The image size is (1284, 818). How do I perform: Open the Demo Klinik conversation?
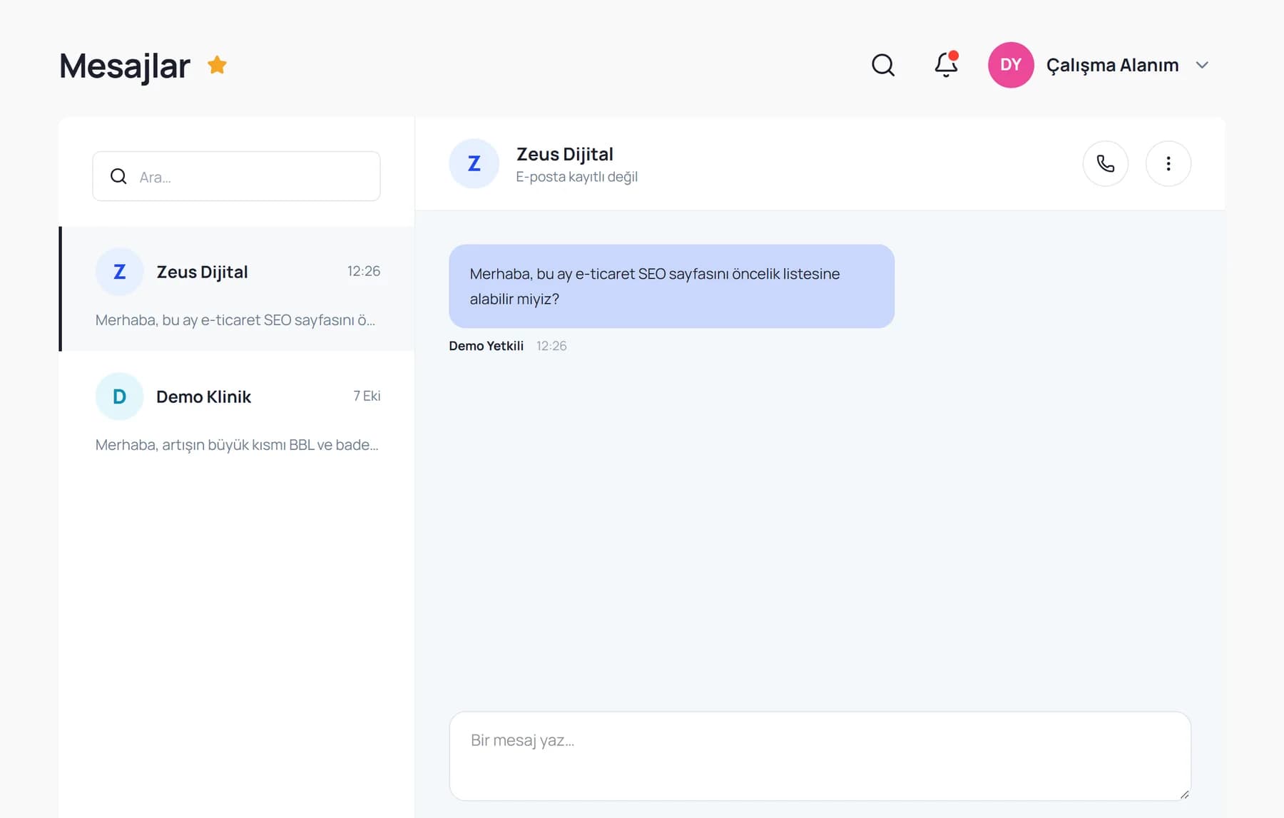click(x=237, y=414)
